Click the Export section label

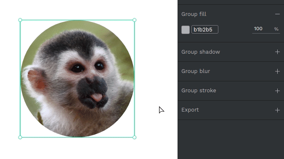click(190, 110)
